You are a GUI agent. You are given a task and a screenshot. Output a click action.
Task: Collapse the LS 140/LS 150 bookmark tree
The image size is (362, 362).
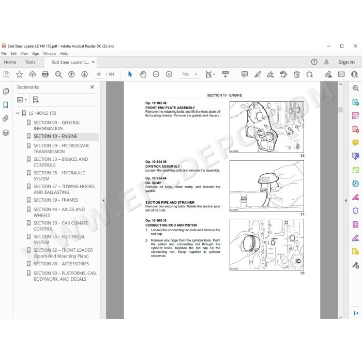point(18,113)
